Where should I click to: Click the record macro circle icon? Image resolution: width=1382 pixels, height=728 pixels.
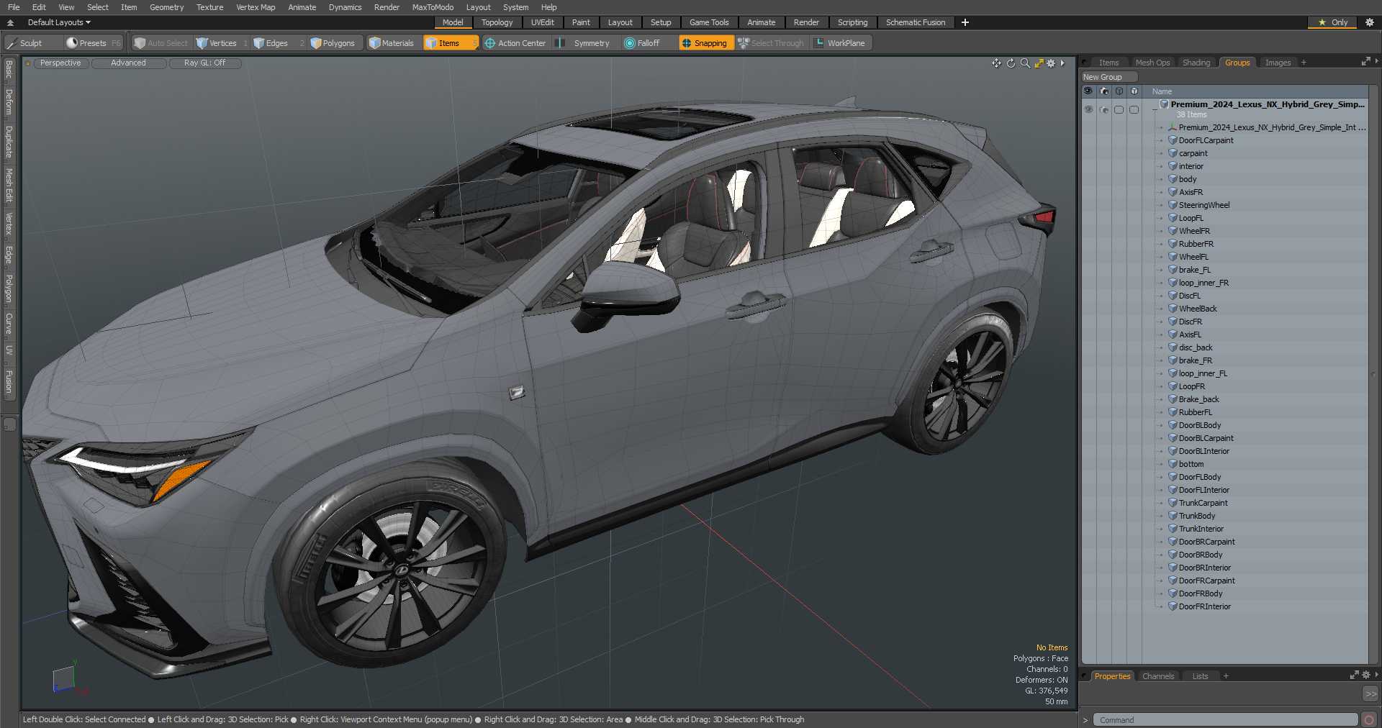pos(1369,719)
